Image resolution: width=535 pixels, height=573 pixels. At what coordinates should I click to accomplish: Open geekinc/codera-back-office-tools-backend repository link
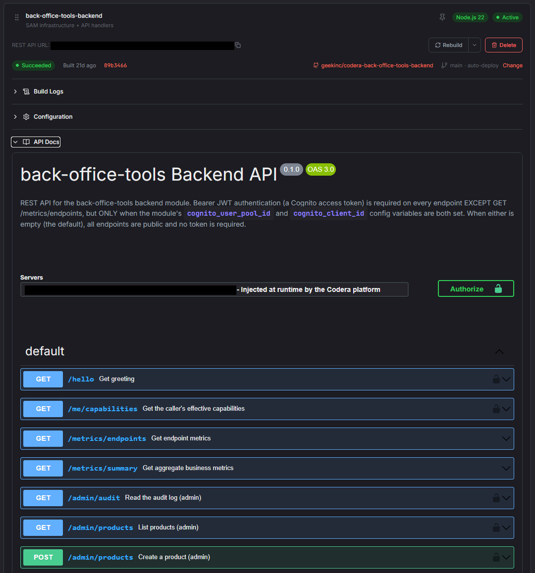click(x=377, y=65)
